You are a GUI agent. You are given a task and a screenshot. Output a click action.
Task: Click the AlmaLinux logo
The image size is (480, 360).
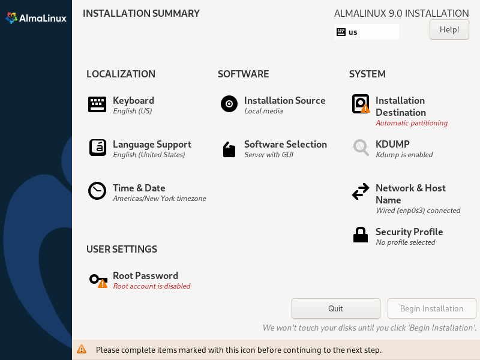(x=36, y=18)
